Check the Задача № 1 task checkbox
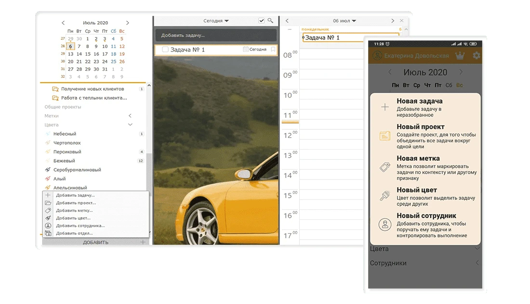Screen dimensions: 530x304 165,50
